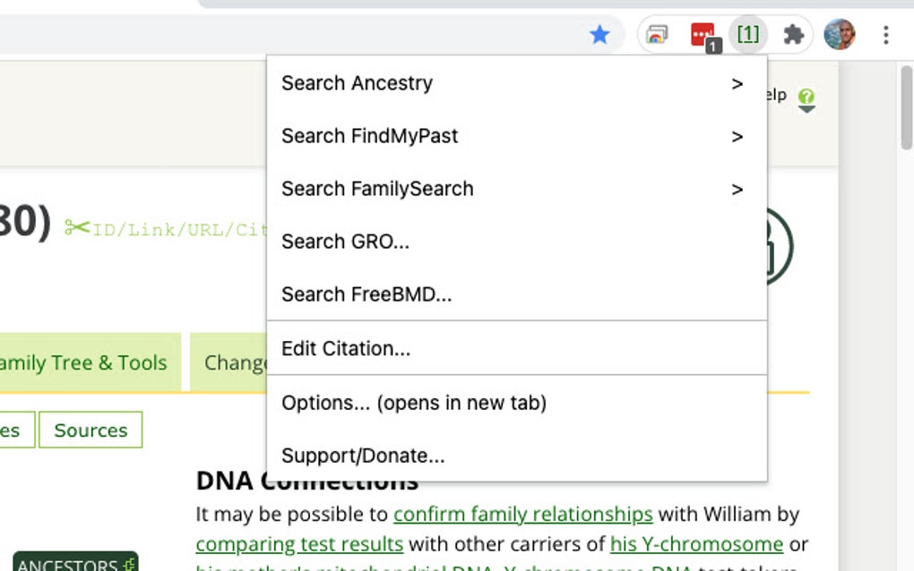Image resolution: width=914 pixels, height=571 pixels.
Task: Switch to the Family Tree & Tools tab
Action: pyautogui.click(x=85, y=362)
